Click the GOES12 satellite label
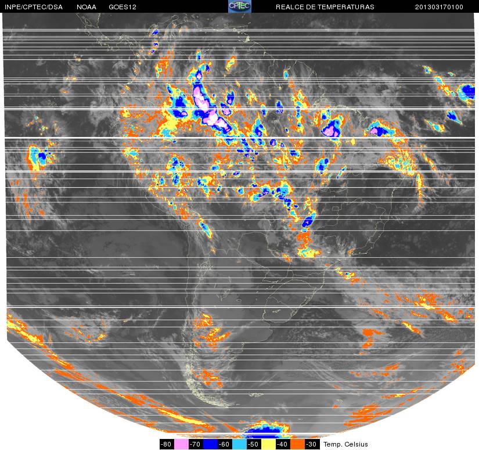 click(x=123, y=7)
